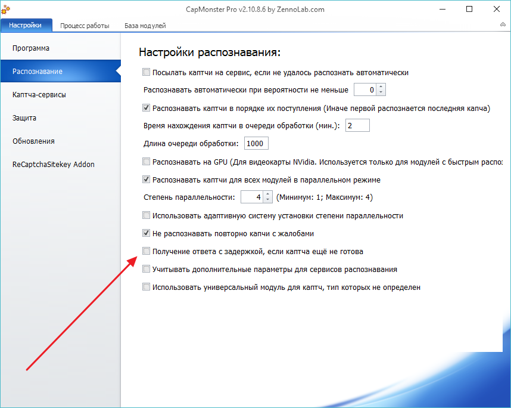
Task: Increase probability threshold with up arrow
Action: pos(381,87)
